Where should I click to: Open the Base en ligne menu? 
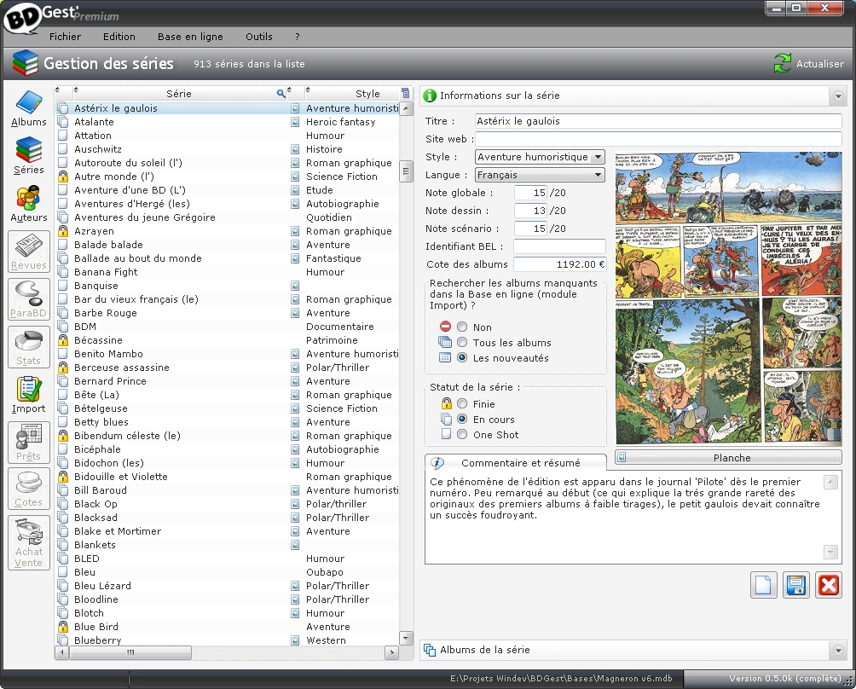pos(190,37)
